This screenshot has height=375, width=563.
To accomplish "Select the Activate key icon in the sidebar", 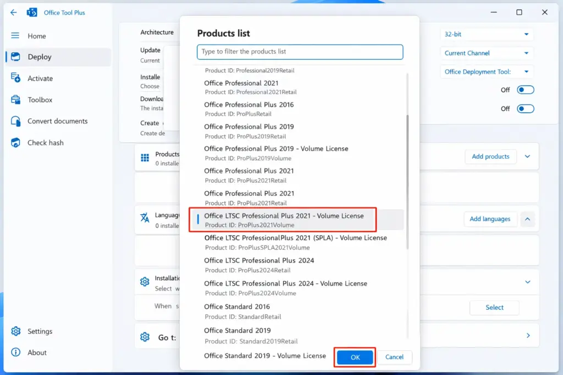I will [x=15, y=79].
